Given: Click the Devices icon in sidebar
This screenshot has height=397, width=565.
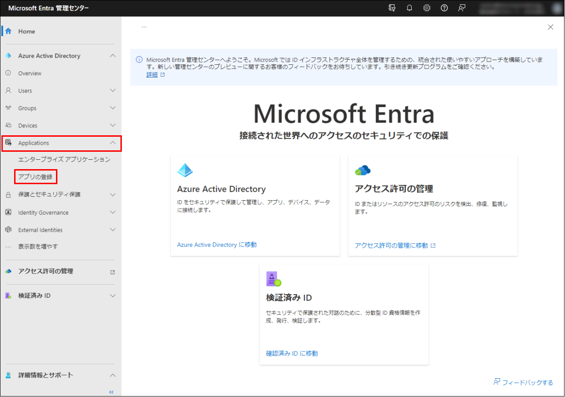Looking at the screenshot, I should pyautogui.click(x=8, y=125).
